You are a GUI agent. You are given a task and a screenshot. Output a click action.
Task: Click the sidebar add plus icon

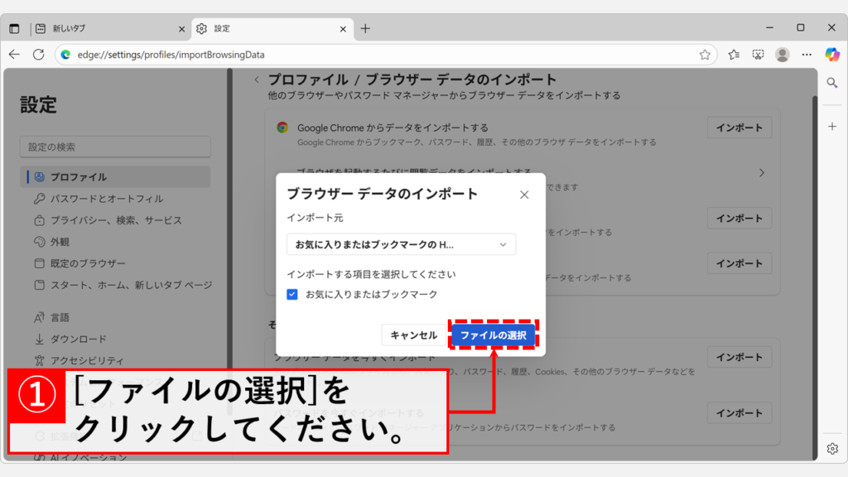pos(832,127)
